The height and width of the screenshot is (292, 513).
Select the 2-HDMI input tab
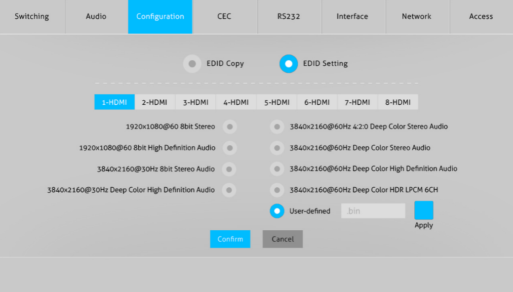pos(155,102)
